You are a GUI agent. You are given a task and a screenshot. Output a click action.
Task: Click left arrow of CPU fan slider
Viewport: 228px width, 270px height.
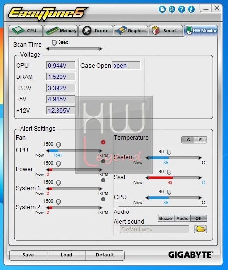click(x=48, y=151)
